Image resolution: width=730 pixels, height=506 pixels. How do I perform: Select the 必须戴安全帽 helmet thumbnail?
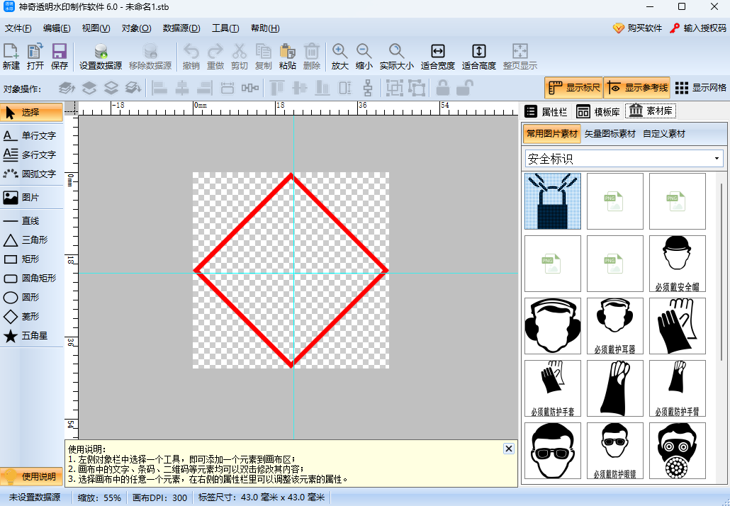678,264
